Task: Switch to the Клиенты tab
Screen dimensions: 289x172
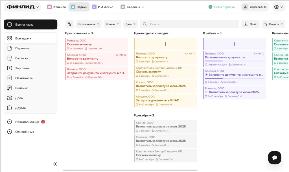Action: pos(56,7)
